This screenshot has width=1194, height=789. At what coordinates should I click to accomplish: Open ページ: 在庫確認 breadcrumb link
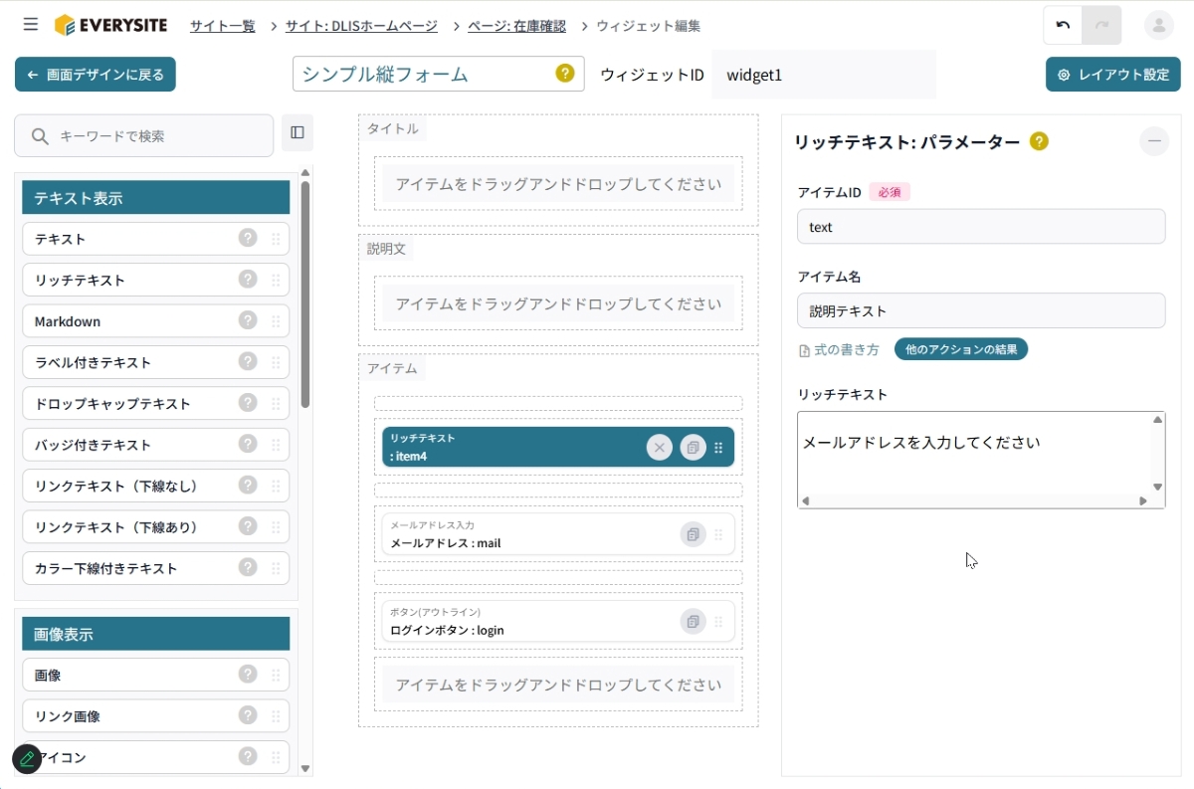[x=516, y=26]
